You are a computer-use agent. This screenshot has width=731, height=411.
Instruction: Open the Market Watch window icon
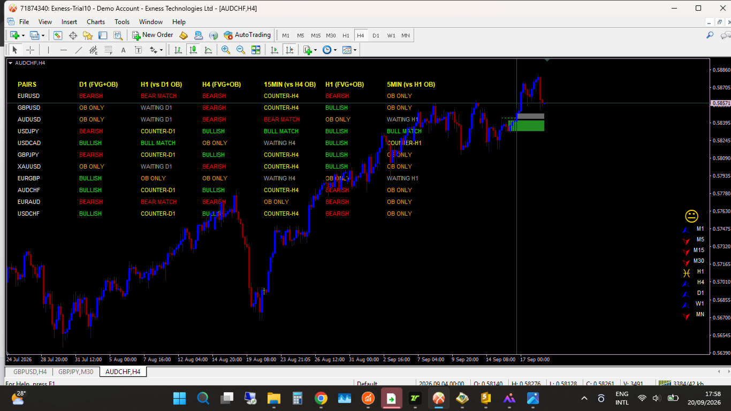coord(57,35)
